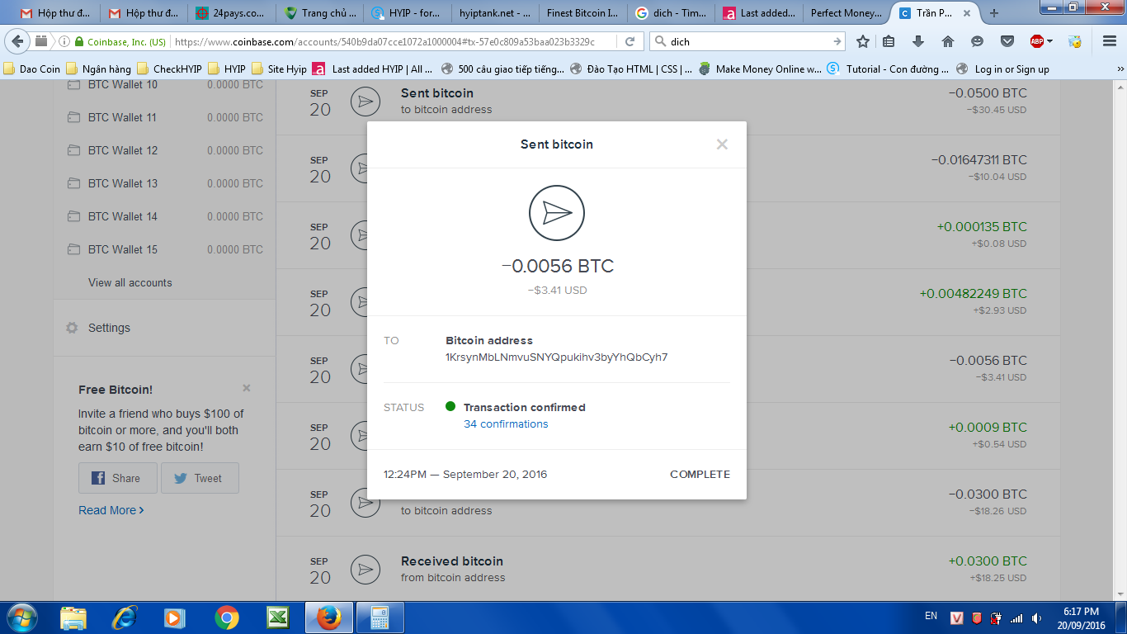This screenshot has width=1127, height=634.
Task: Select the bitcoin address 1KrsynMbLNmvuSNYQpukihv3byYhQbCyh7
Action: pyautogui.click(x=557, y=357)
